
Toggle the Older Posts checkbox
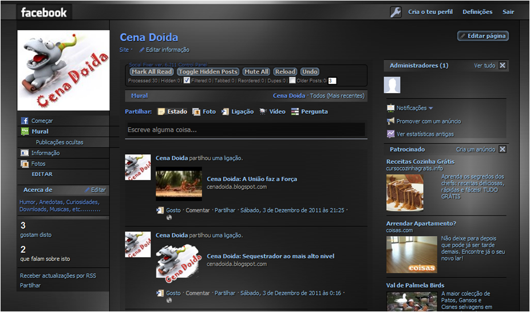click(292, 80)
